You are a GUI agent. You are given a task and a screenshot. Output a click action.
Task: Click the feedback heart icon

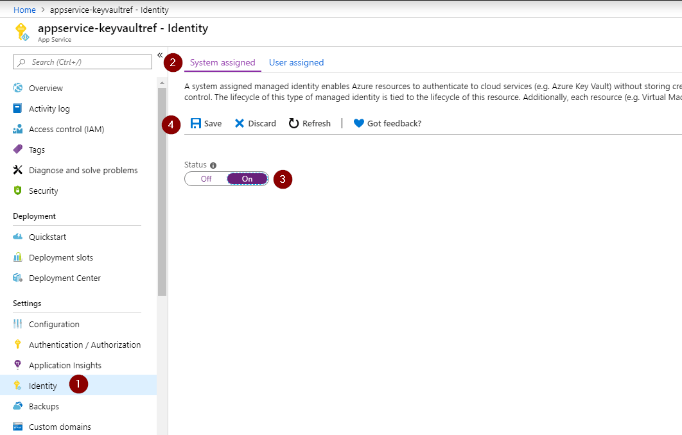tap(359, 123)
